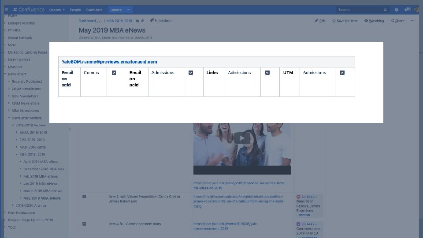Click the page restrictions lock icon

coord(137,21)
